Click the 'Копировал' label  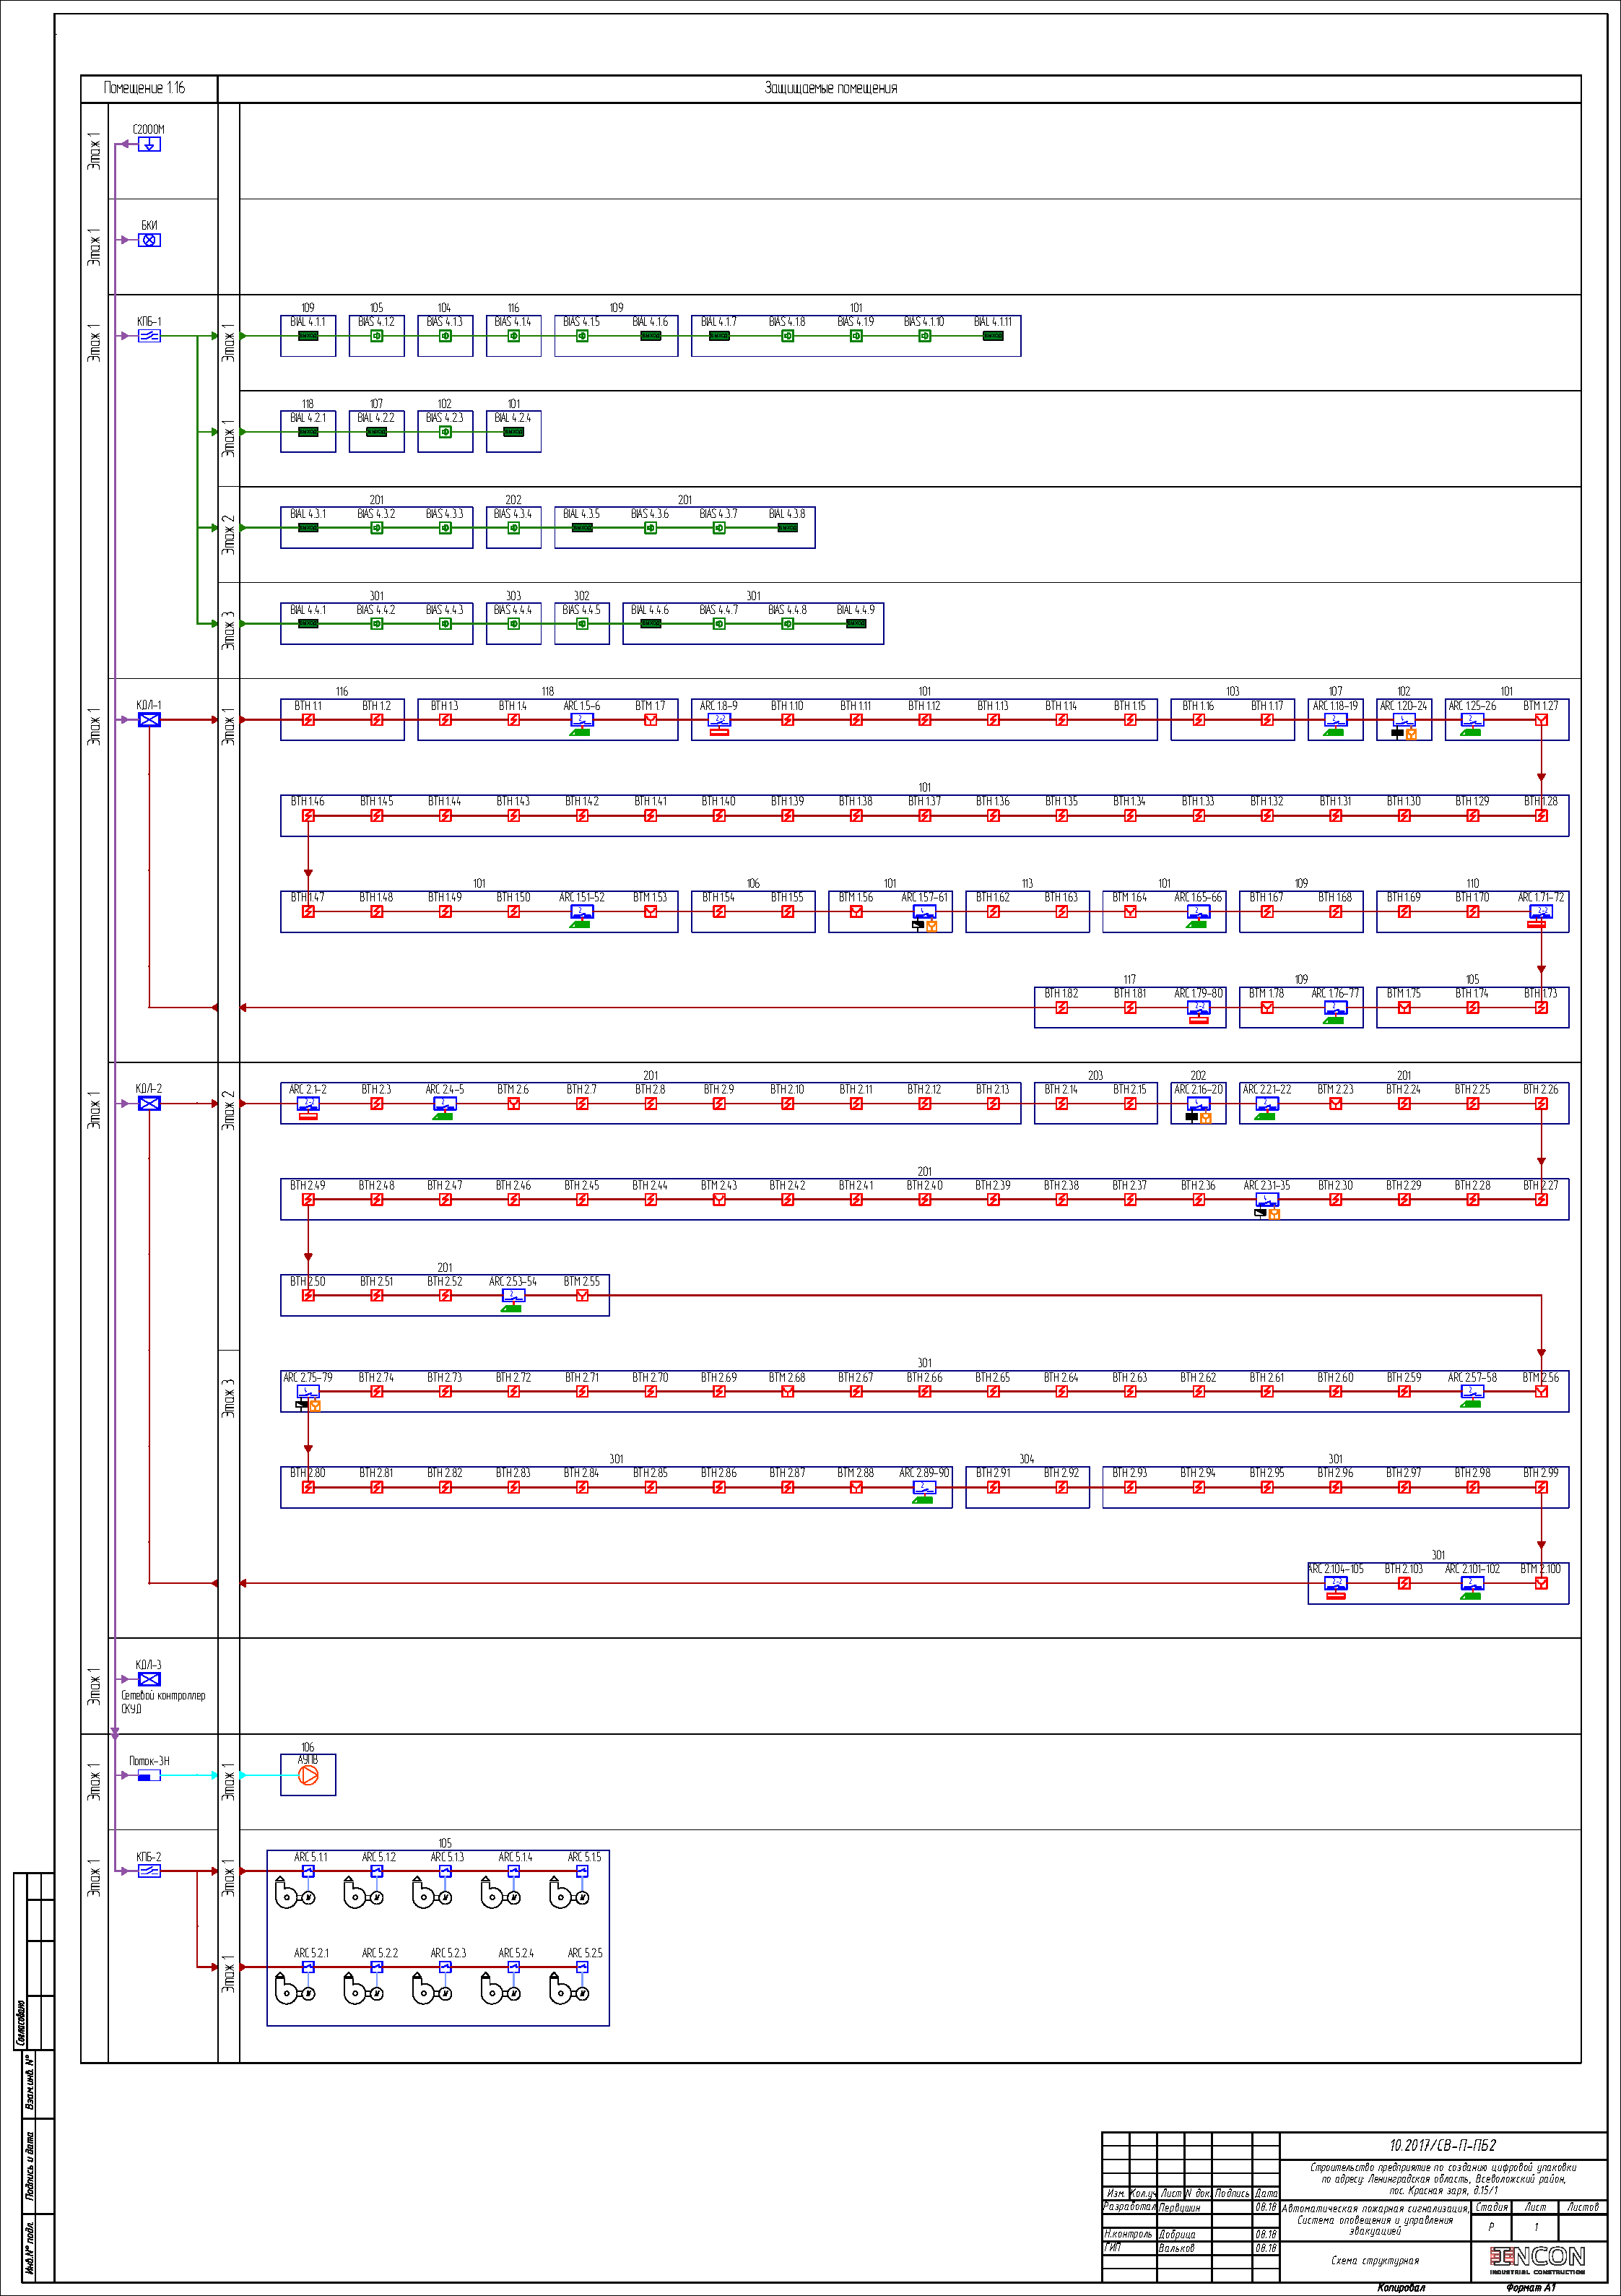pyautogui.click(x=1401, y=2287)
